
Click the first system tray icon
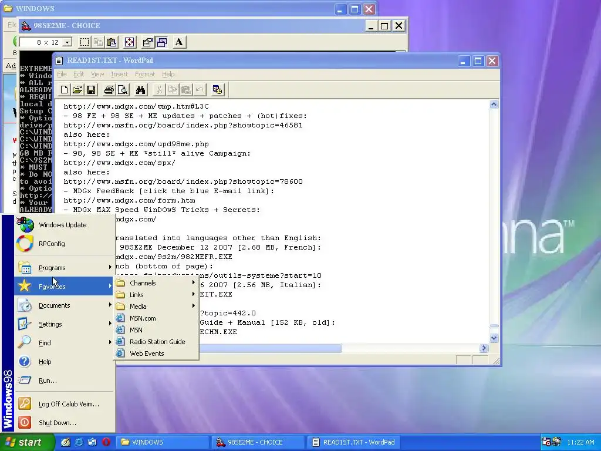546,442
